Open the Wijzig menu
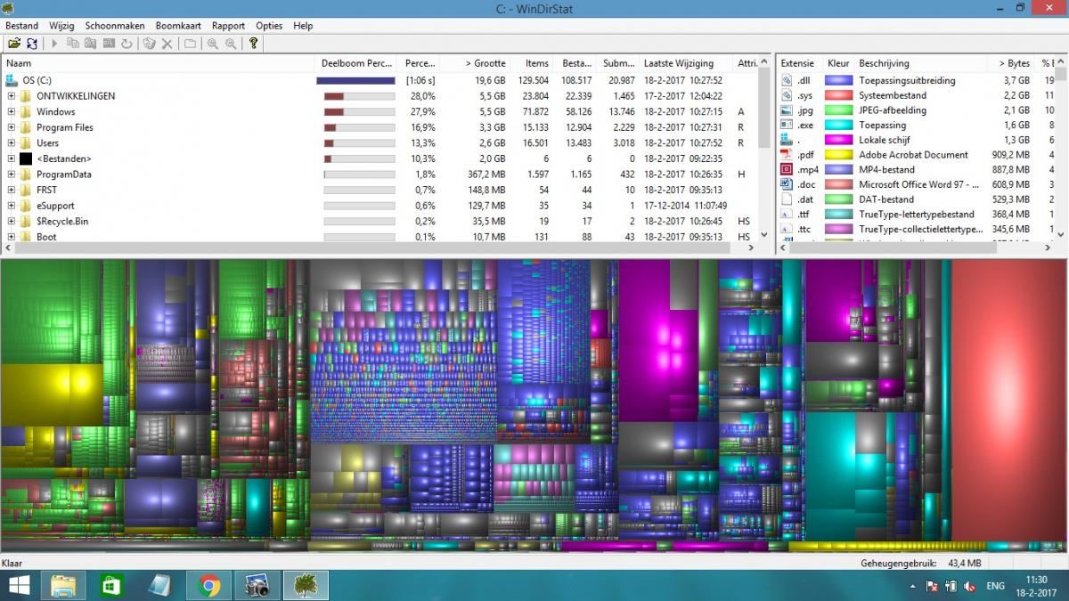Viewport: 1069px width, 601px height. click(61, 26)
